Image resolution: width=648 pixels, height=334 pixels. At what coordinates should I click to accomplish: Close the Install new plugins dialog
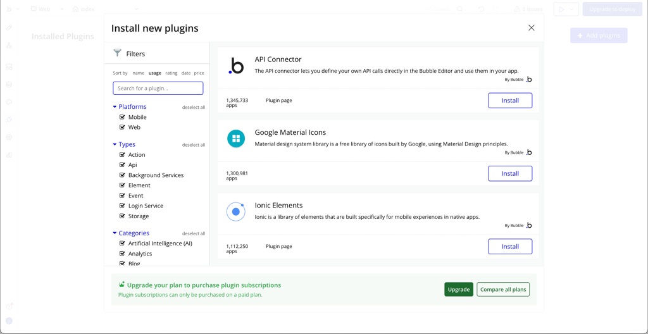pyautogui.click(x=532, y=28)
